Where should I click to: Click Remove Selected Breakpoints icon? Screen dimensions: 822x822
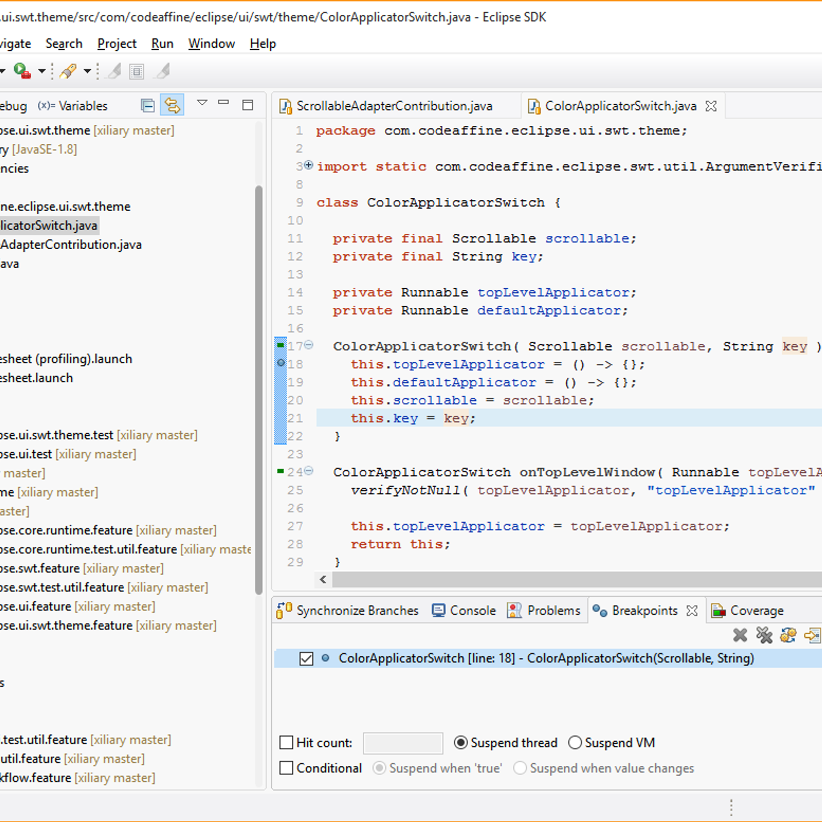740,636
